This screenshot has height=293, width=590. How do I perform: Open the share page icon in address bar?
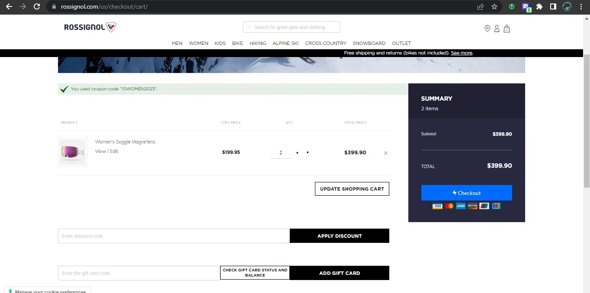coord(481,6)
